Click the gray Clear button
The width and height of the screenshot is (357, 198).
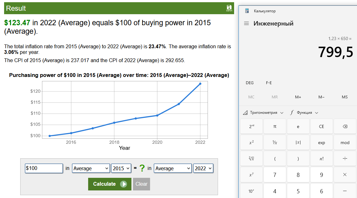pos(142,184)
